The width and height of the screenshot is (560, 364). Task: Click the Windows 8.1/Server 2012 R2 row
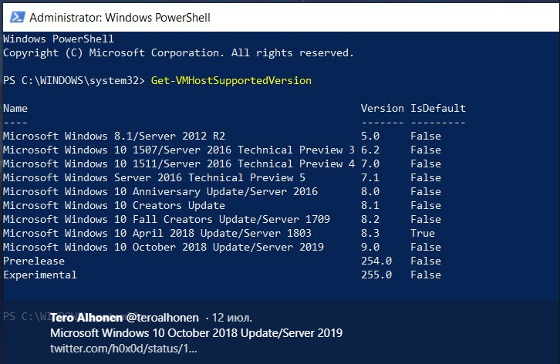(222, 136)
